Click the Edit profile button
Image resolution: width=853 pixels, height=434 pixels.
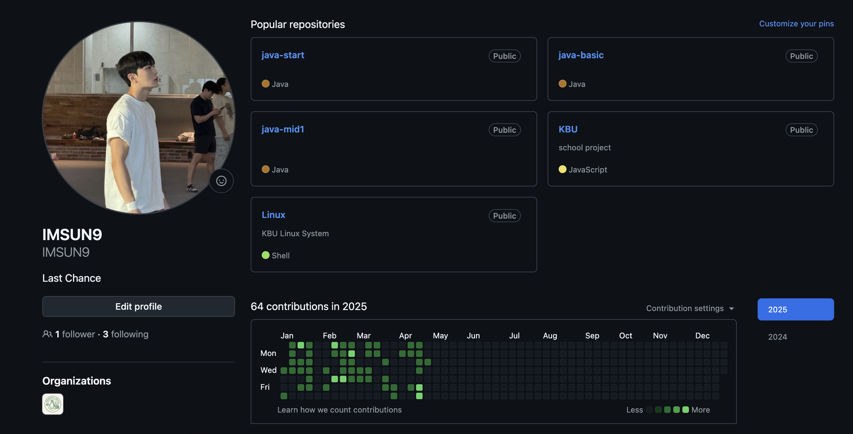pyautogui.click(x=138, y=306)
